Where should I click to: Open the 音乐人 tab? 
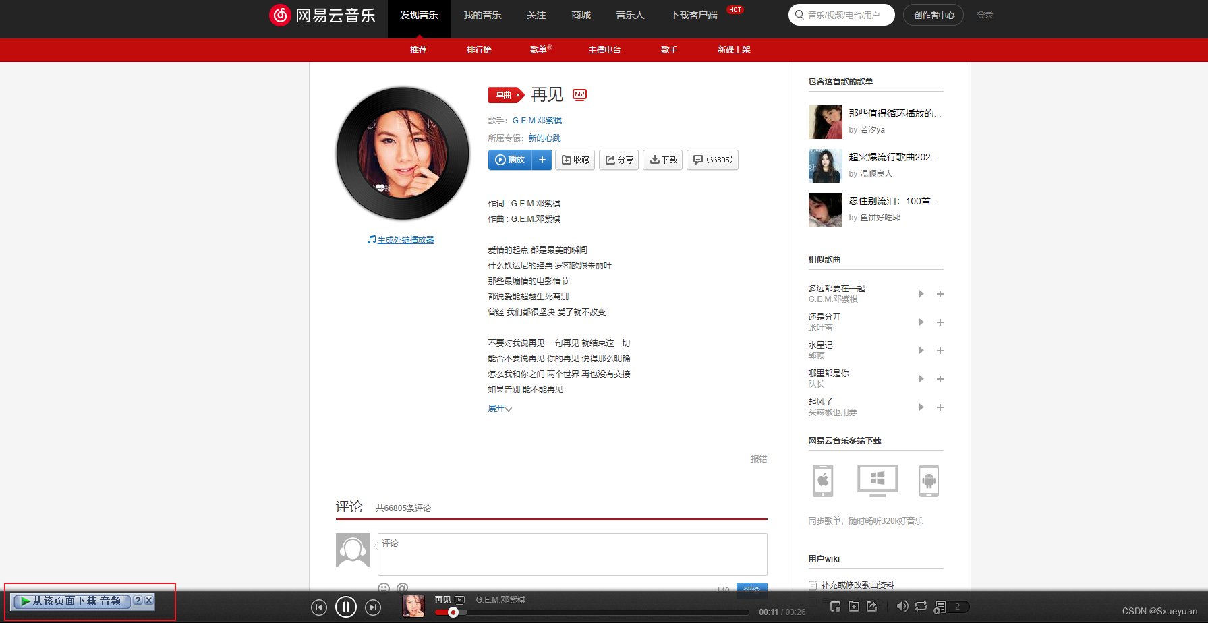click(x=630, y=15)
